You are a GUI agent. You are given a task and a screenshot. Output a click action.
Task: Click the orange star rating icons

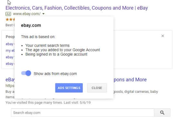[x=10, y=20]
